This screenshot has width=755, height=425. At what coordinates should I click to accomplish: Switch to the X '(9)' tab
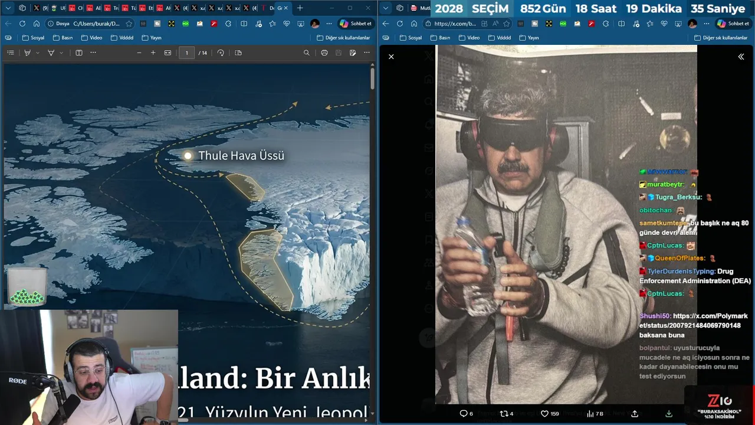41,8
